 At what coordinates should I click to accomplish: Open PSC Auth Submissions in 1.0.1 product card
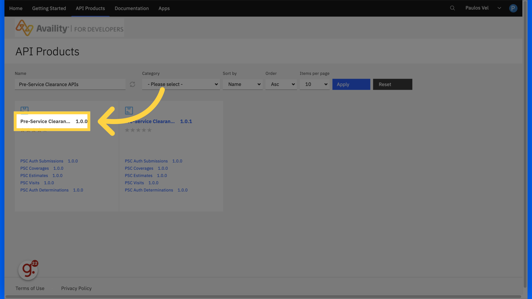(154, 161)
